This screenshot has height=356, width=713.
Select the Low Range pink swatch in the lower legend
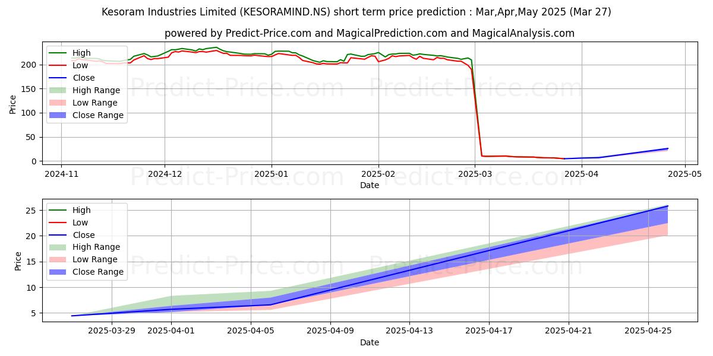pyautogui.click(x=59, y=259)
